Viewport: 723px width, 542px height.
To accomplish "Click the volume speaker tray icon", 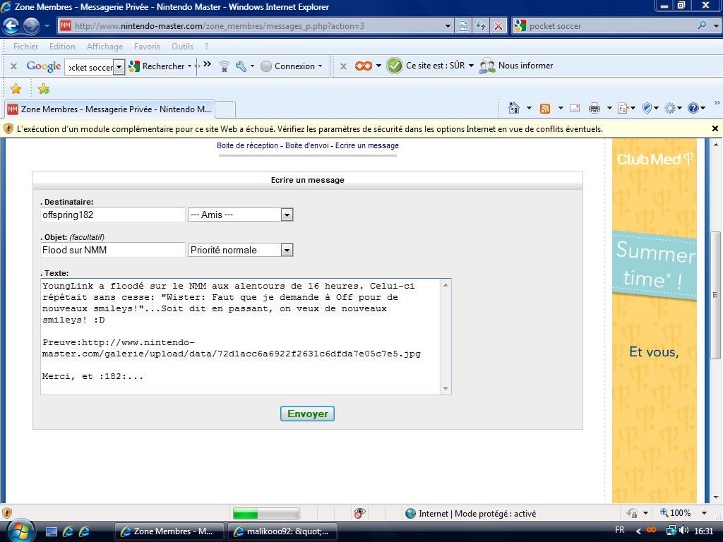I will (x=683, y=530).
